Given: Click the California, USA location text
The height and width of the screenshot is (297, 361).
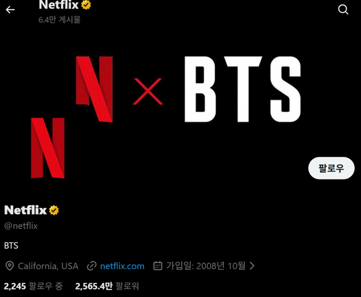Looking at the screenshot, I should click(x=48, y=266).
